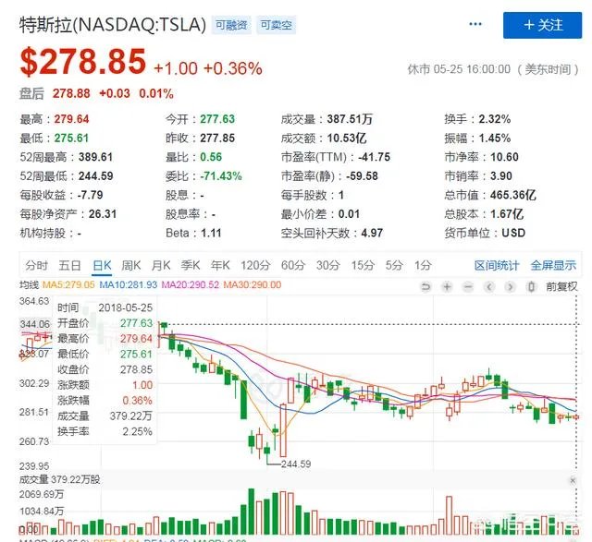
Task: Click the reset/undo chart icon
Action: point(425,287)
